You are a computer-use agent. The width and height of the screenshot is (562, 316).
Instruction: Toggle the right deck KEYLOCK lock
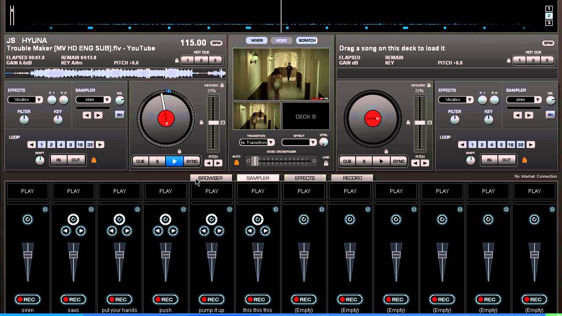[x=429, y=85]
